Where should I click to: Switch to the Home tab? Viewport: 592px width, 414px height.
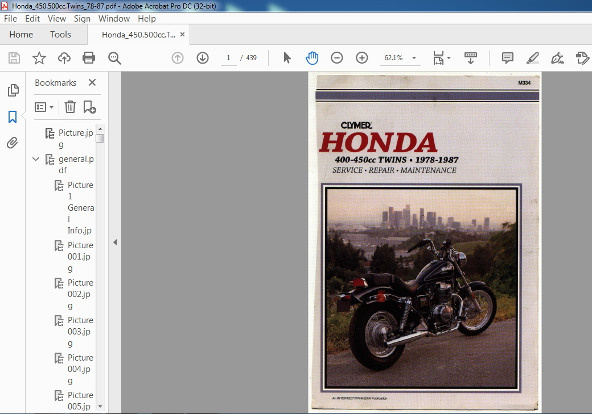[x=21, y=35]
